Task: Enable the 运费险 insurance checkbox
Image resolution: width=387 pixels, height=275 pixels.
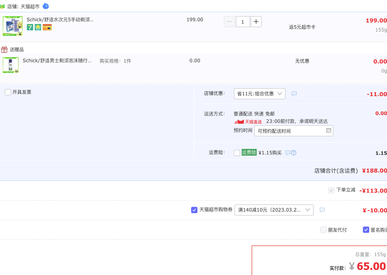Action: [x=237, y=152]
